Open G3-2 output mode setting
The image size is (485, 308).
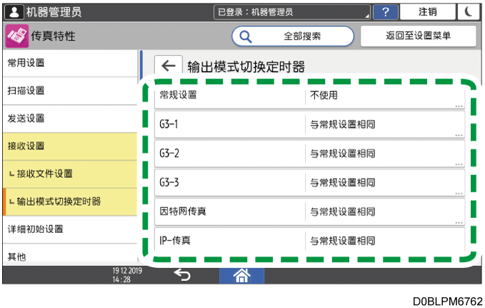click(x=309, y=153)
